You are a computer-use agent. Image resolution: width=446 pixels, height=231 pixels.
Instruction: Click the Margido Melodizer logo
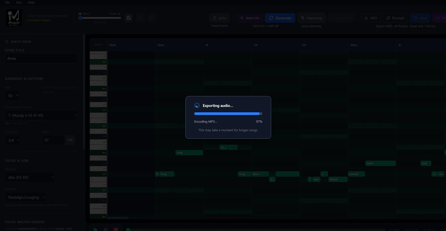tap(14, 18)
